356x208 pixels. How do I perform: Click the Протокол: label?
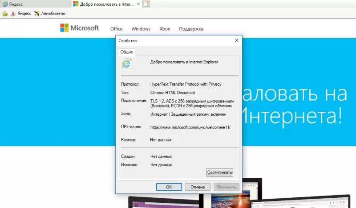pyautogui.click(x=130, y=84)
